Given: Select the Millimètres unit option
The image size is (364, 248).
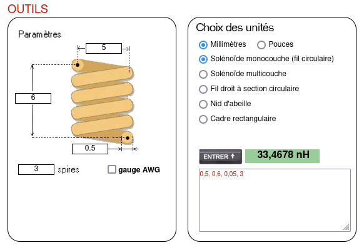Looking at the screenshot, I should tap(203, 45).
